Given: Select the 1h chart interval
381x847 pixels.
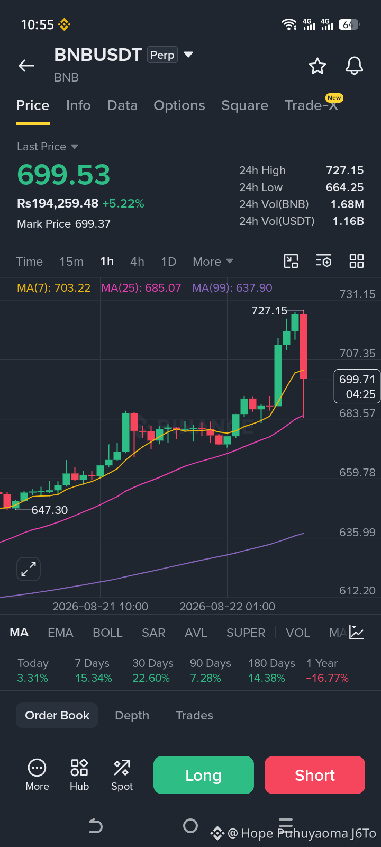Looking at the screenshot, I should click(107, 262).
